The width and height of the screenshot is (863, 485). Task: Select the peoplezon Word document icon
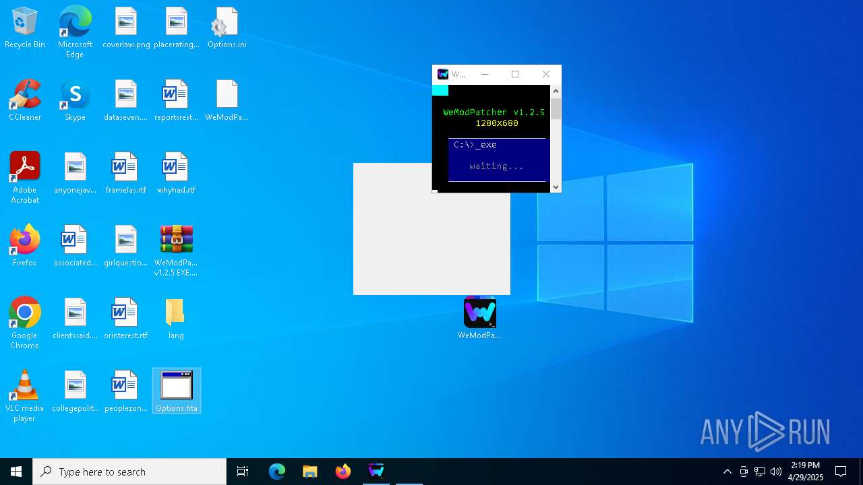pyautogui.click(x=126, y=391)
